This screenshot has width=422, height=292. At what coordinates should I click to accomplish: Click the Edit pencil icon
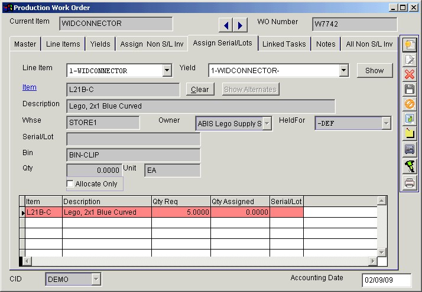click(409, 60)
